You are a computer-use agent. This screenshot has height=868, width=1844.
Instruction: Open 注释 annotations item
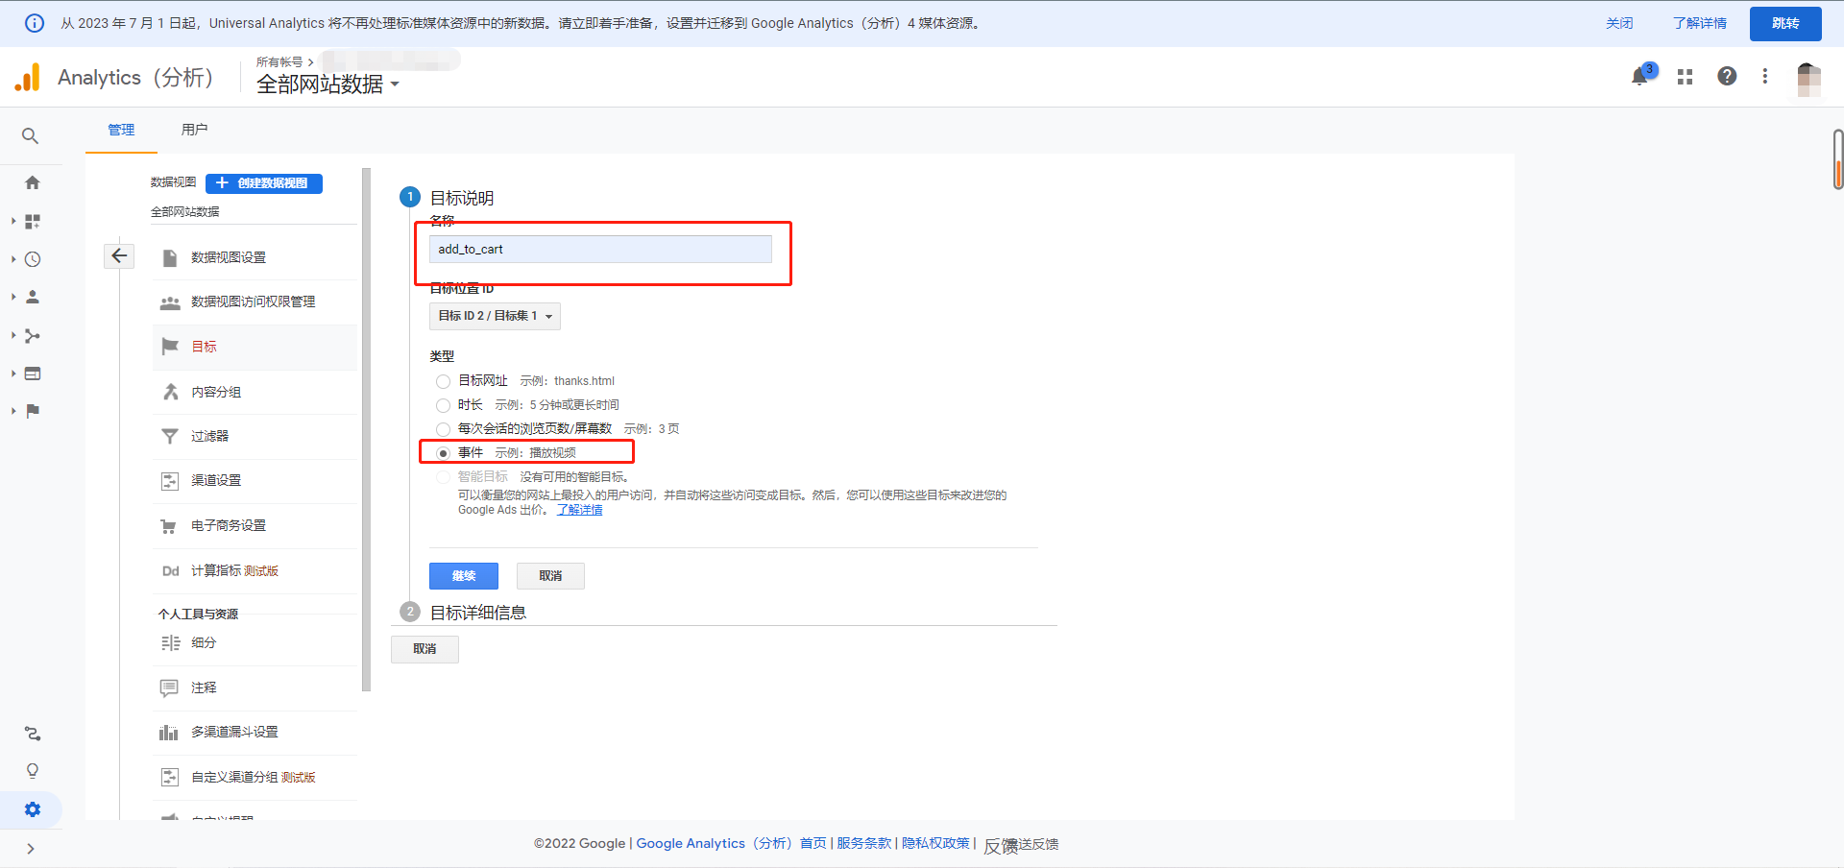tap(204, 687)
